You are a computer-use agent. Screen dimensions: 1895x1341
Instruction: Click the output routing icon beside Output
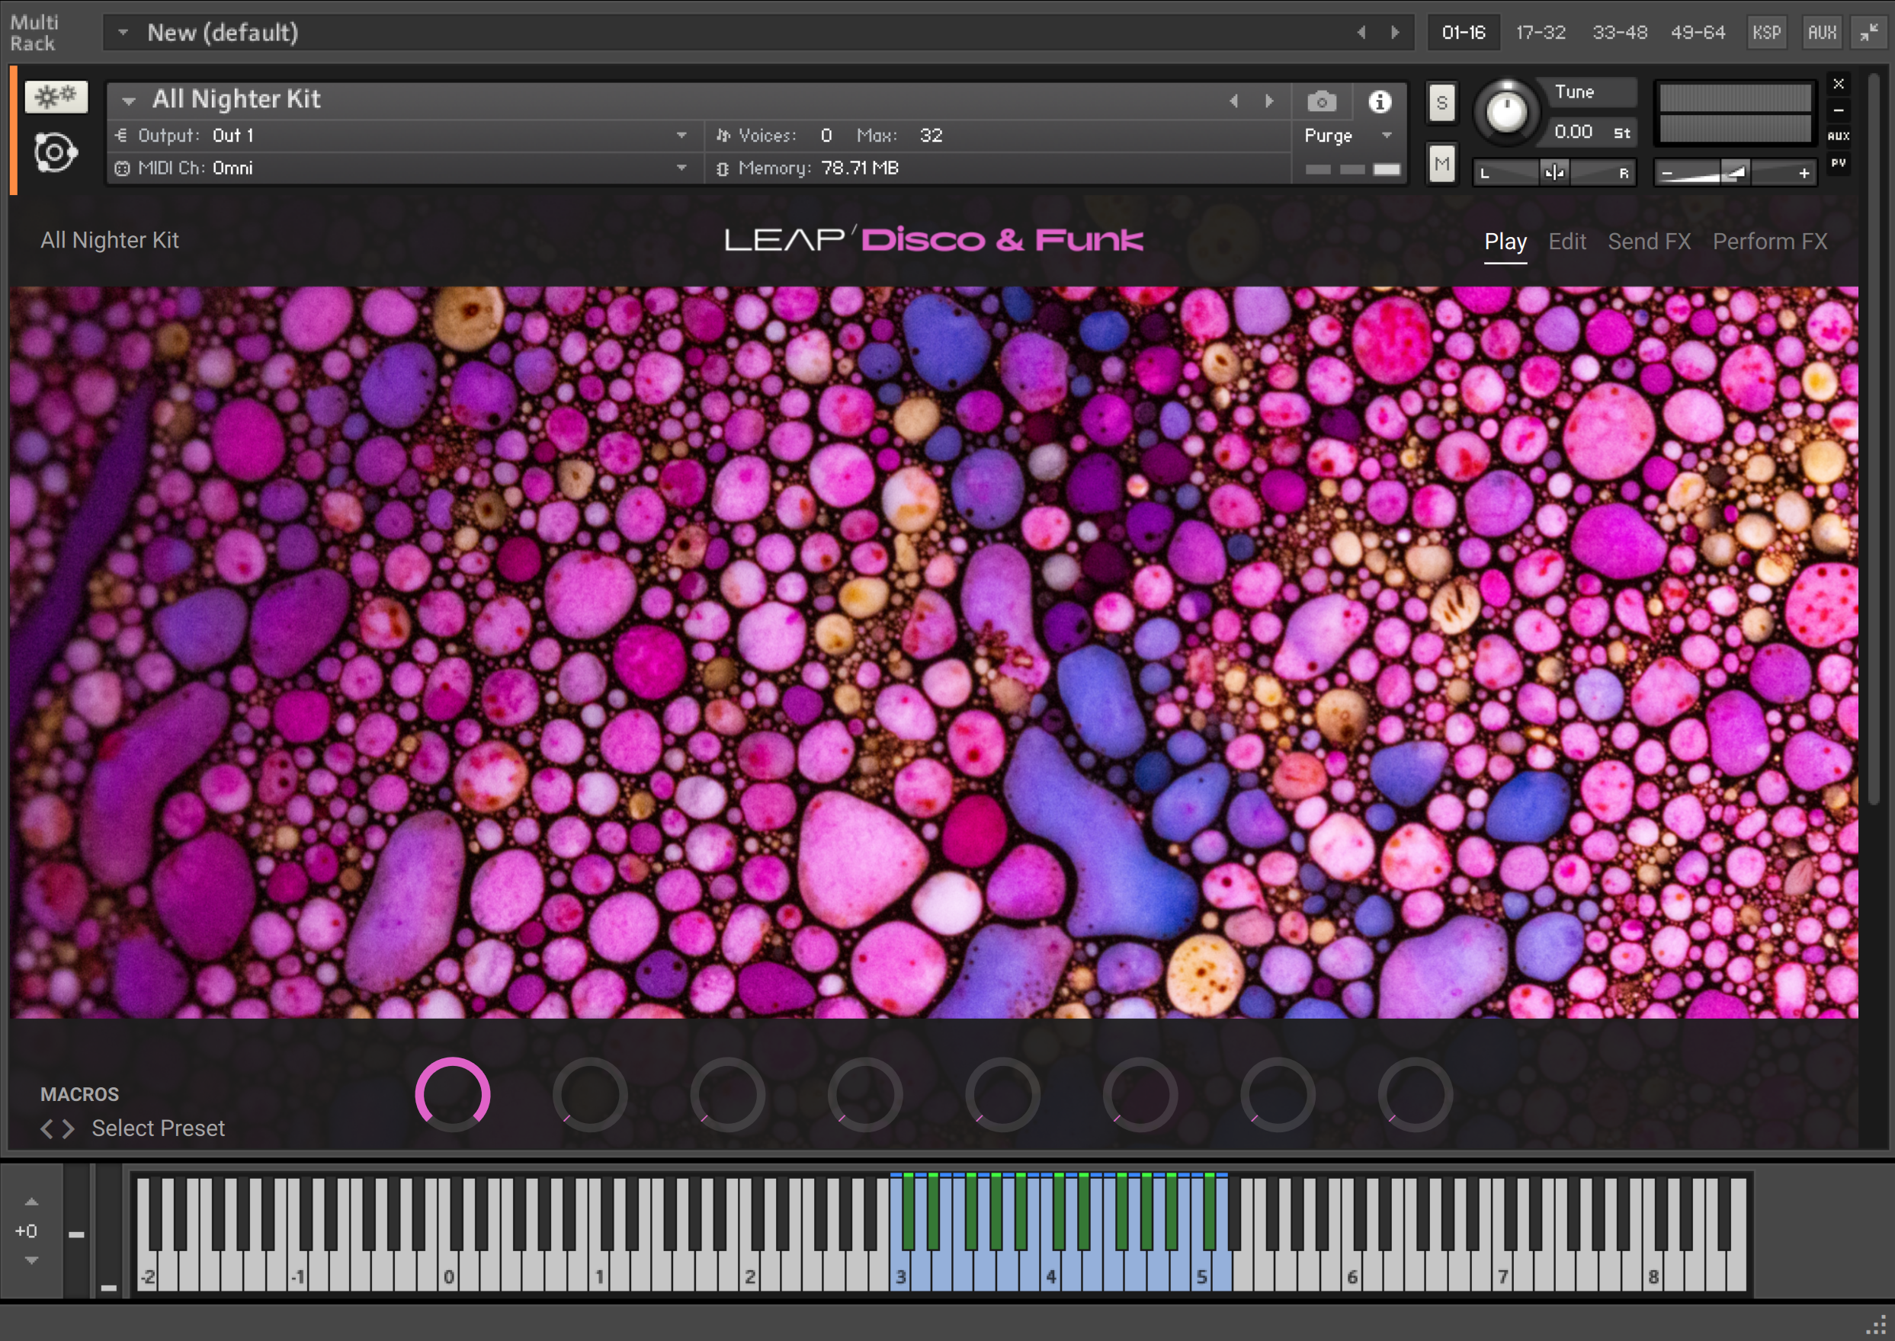[x=121, y=135]
